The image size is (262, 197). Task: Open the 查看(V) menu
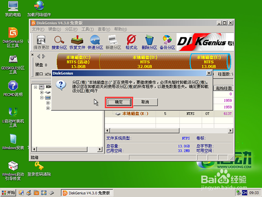point(104,29)
